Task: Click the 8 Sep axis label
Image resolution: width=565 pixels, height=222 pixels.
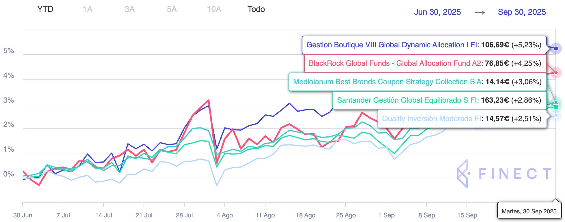Action: point(427,215)
